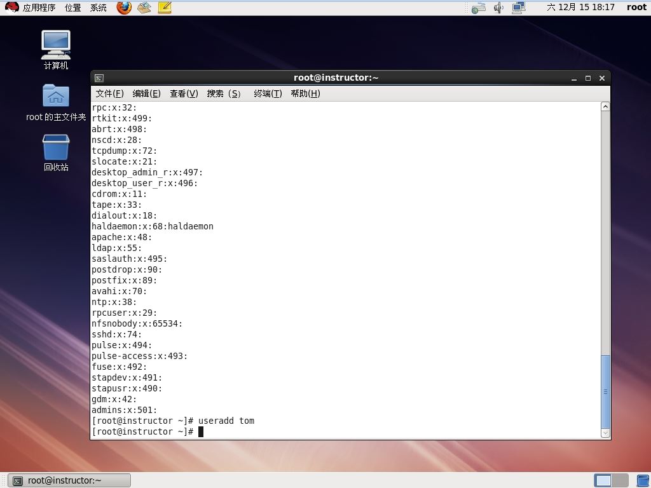Click the terminal scrollbar up arrow
651x488 pixels.
pyautogui.click(x=605, y=107)
